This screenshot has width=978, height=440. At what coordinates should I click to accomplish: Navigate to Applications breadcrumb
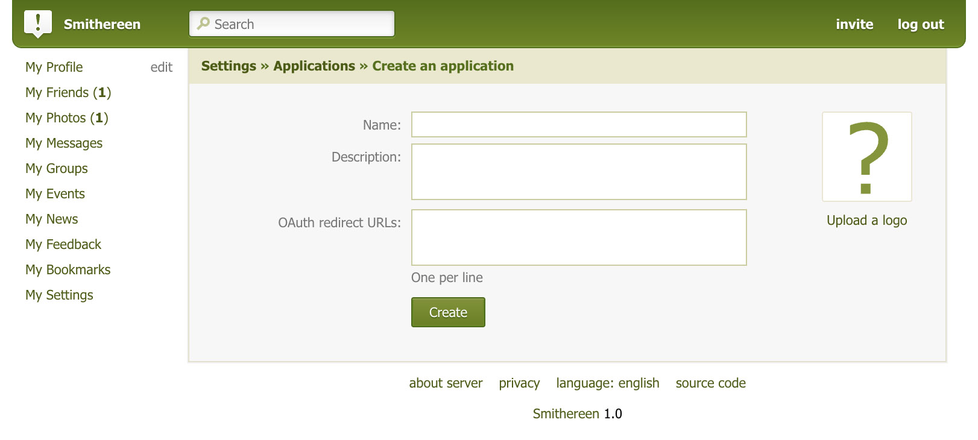pos(314,66)
